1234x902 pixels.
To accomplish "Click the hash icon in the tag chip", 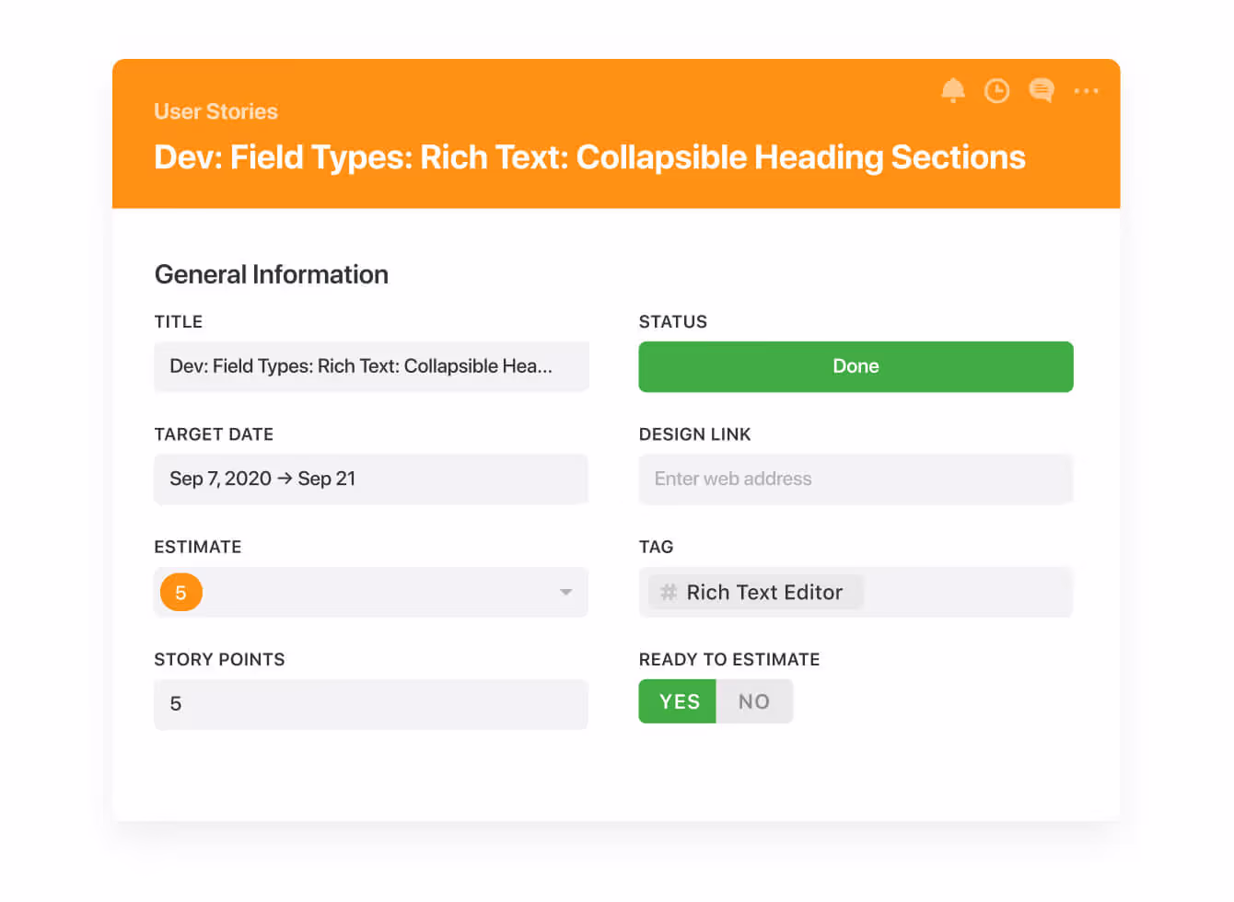I will click(669, 592).
